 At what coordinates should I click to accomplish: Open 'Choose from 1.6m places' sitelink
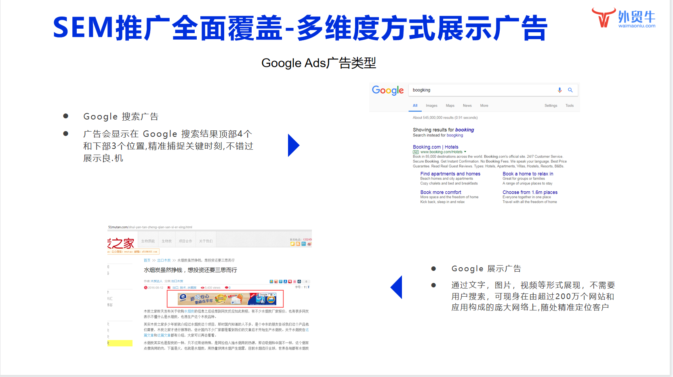coord(530,192)
